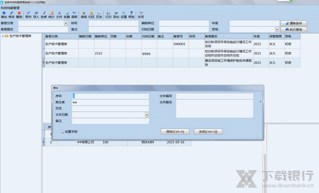
Task: Click the 清除条件 button
Action: [293, 23]
